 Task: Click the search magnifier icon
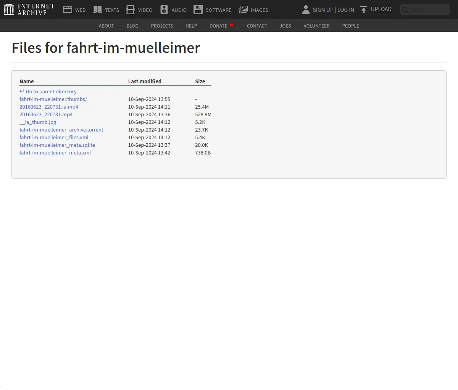pyautogui.click(x=405, y=10)
